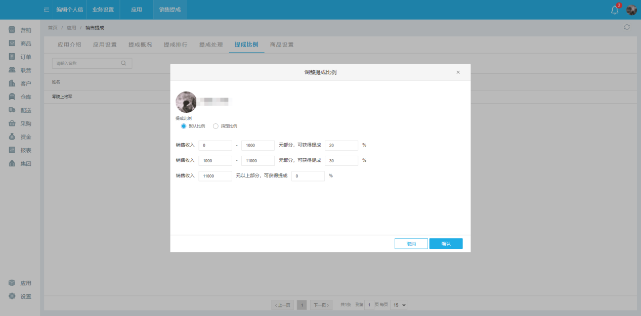This screenshot has width=641, height=316.
Task: Click the notification bell with badge
Action: pyautogui.click(x=614, y=9)
